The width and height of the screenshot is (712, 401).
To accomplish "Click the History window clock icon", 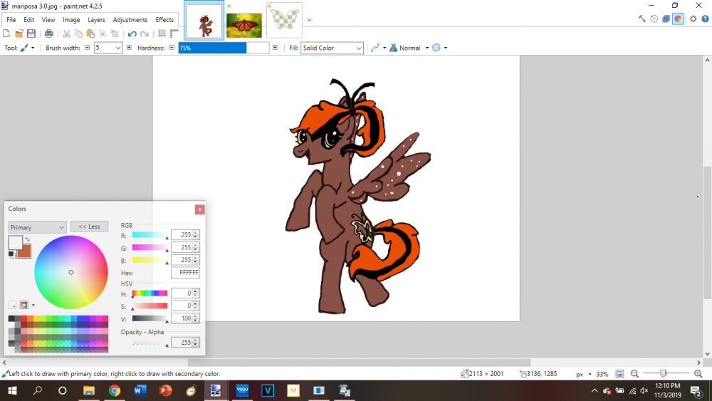I will [x=654, y=19].
